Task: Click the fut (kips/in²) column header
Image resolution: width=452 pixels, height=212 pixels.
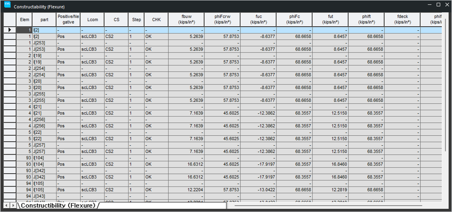Action: click(330, 20)
